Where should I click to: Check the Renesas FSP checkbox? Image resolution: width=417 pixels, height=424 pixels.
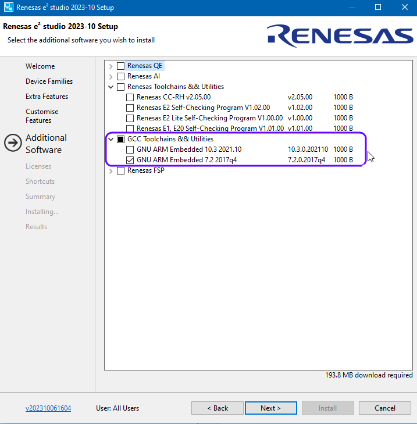[x=121, y=170]
